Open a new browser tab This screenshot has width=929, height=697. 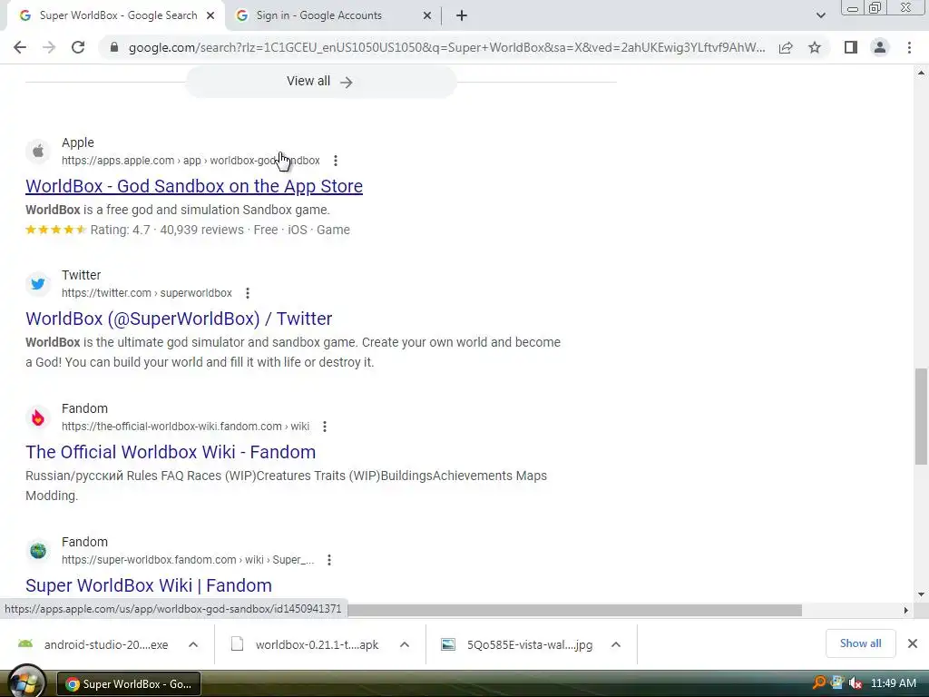(x=462, y=15)
